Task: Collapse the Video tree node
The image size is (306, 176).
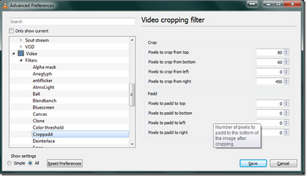Action: point(14,53)
